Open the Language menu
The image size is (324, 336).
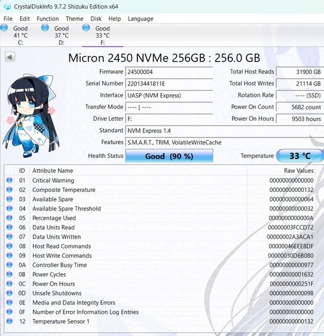point(140,19)
